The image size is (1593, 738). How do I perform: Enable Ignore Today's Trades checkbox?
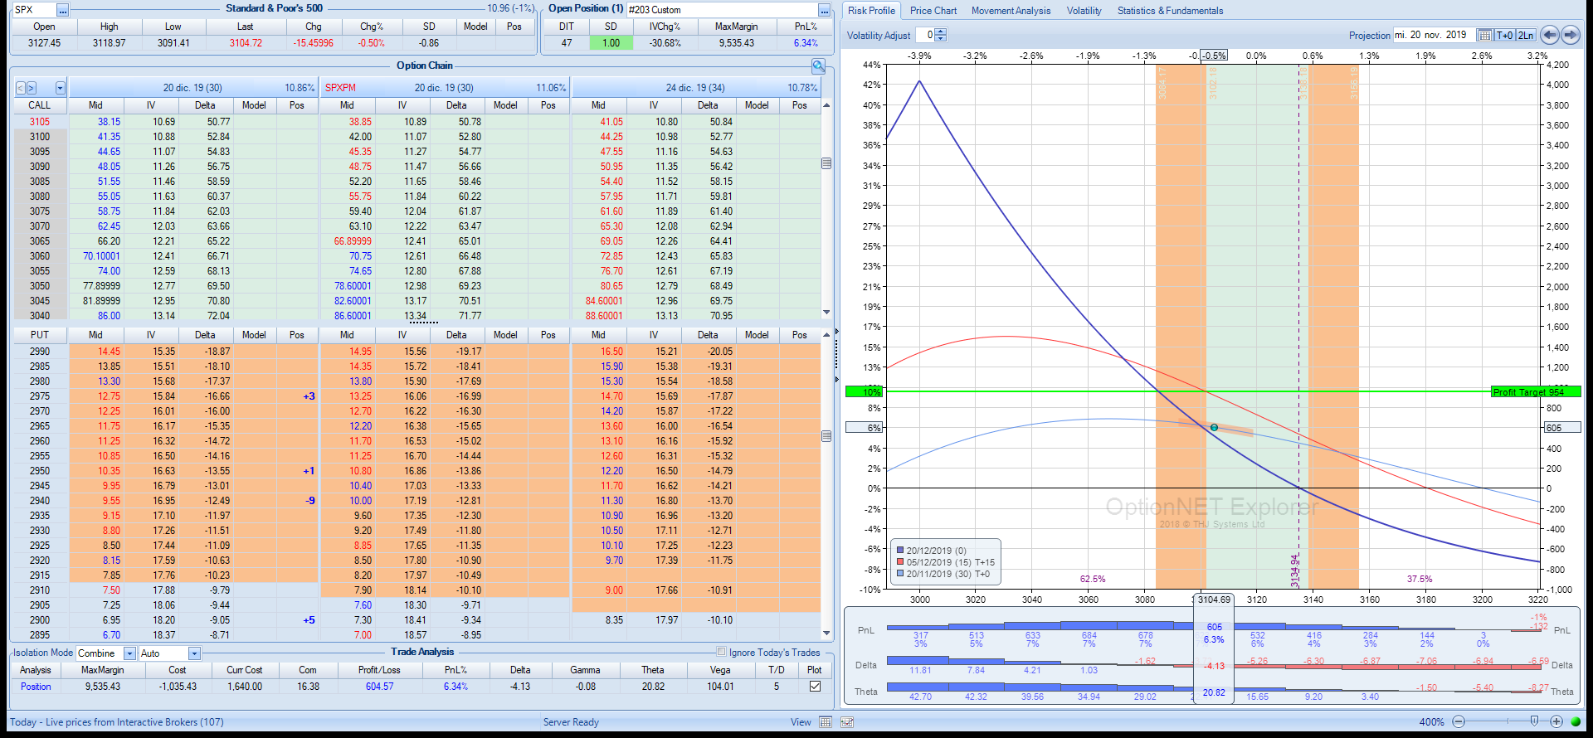(721, 652)
